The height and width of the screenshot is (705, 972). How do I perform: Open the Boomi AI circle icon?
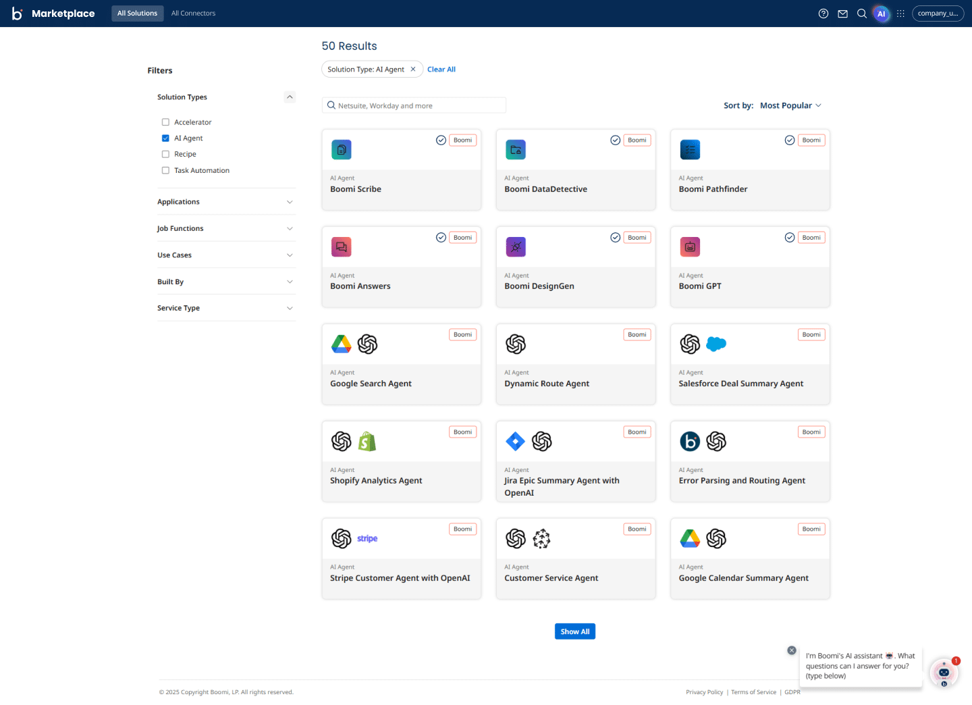point(881,14)
